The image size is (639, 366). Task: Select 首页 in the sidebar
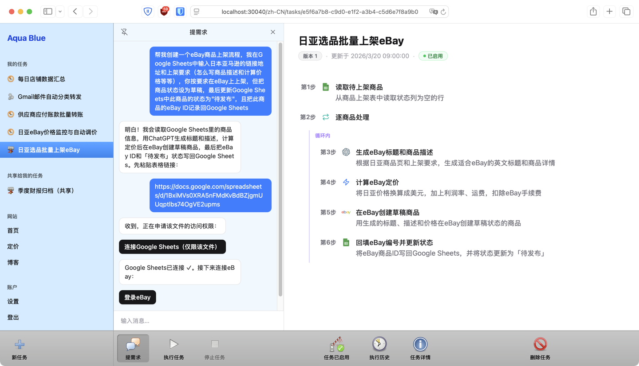coord(13,230)
